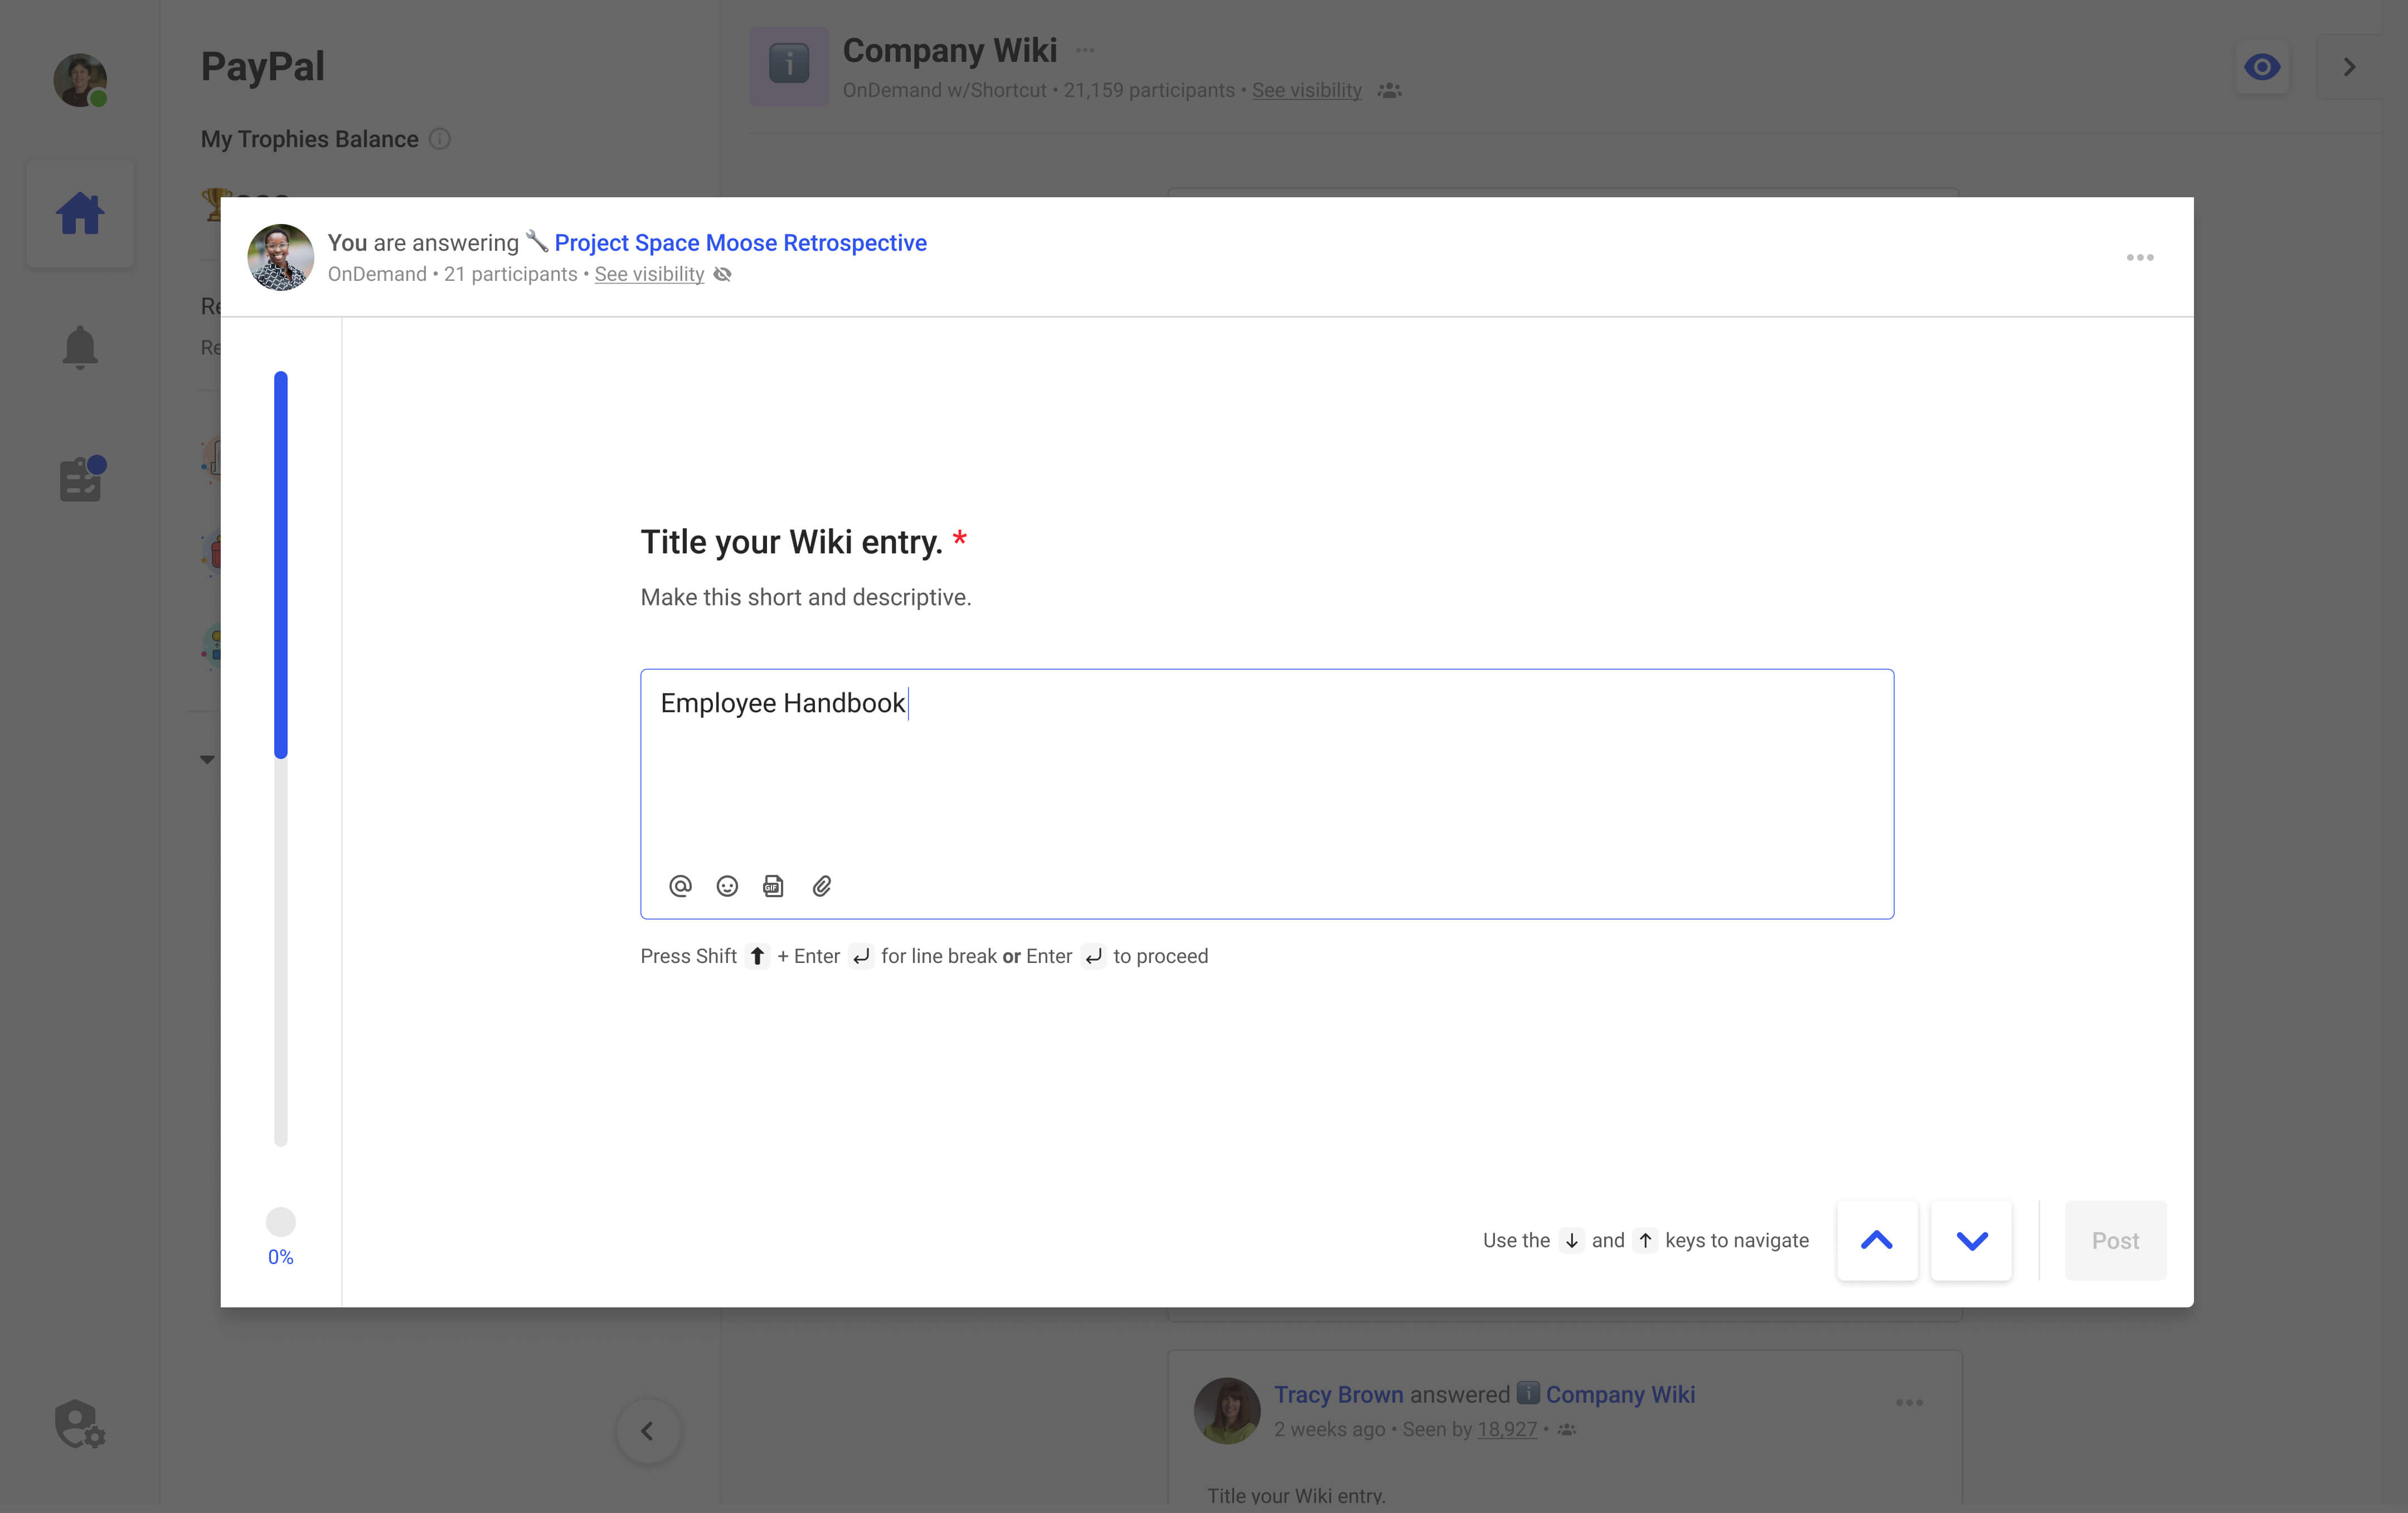Collapse the panel using the circular back chevron

point(648,1430)
